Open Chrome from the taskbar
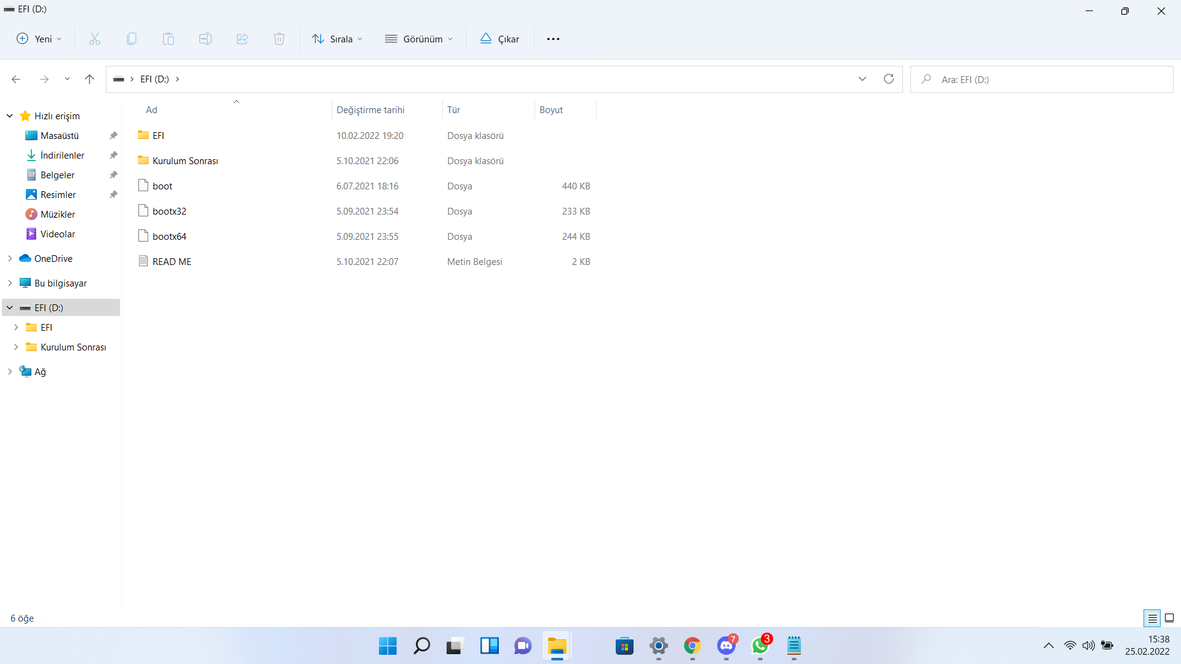Viewport: 1181px width, 664px height. tap(692, 646)
